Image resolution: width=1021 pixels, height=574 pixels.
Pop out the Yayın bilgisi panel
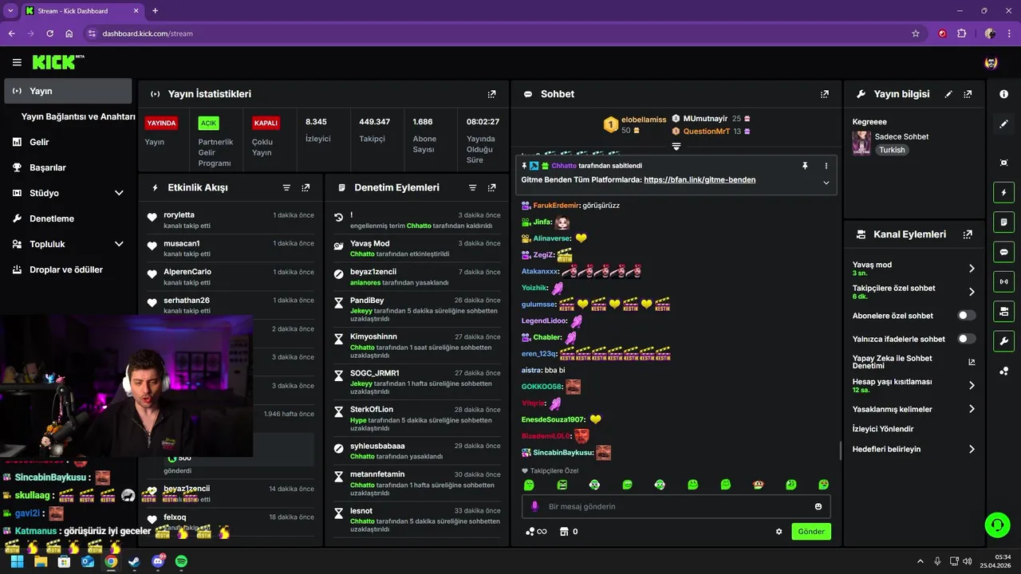968,94
